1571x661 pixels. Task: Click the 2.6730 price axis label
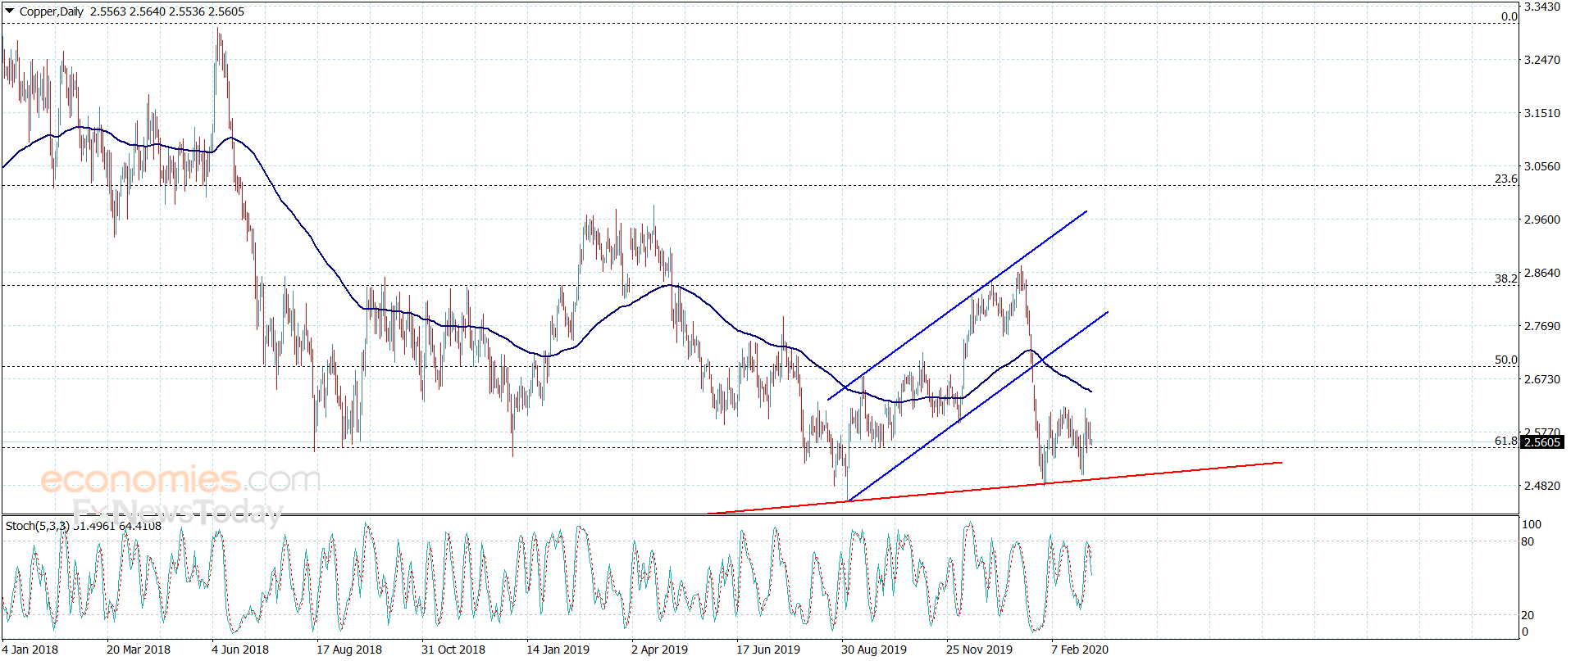1542,379
